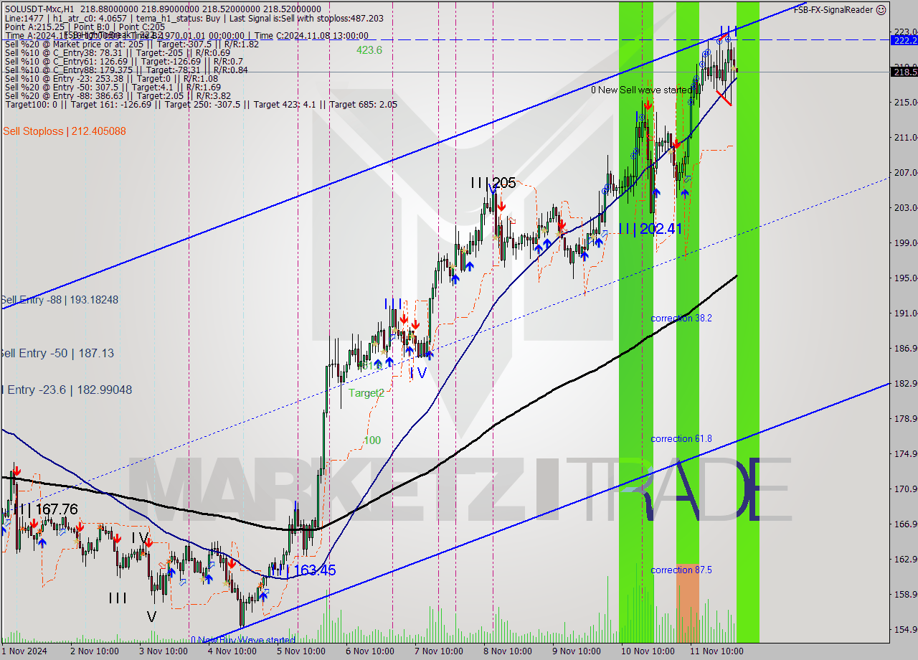
Task: Select the FSB-FX-SignalReader expert label
Action: [x=833, y=9]
